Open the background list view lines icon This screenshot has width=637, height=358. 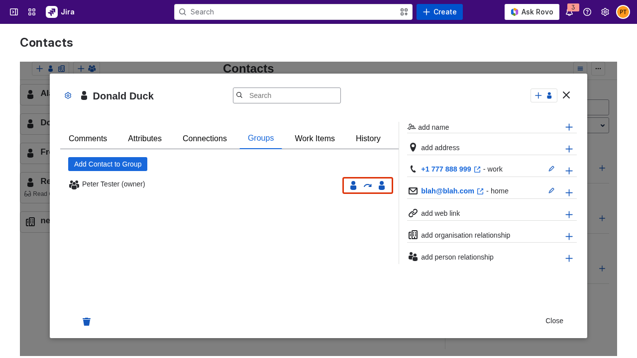click(x=580, y=69)
